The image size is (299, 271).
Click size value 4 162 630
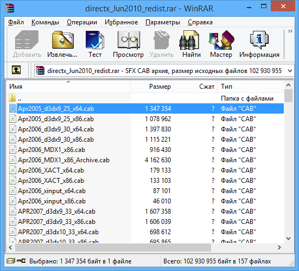pos(158,160)
